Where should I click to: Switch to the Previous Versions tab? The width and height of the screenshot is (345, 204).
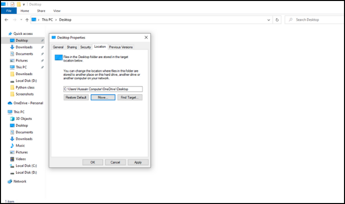tap(121, 47)
